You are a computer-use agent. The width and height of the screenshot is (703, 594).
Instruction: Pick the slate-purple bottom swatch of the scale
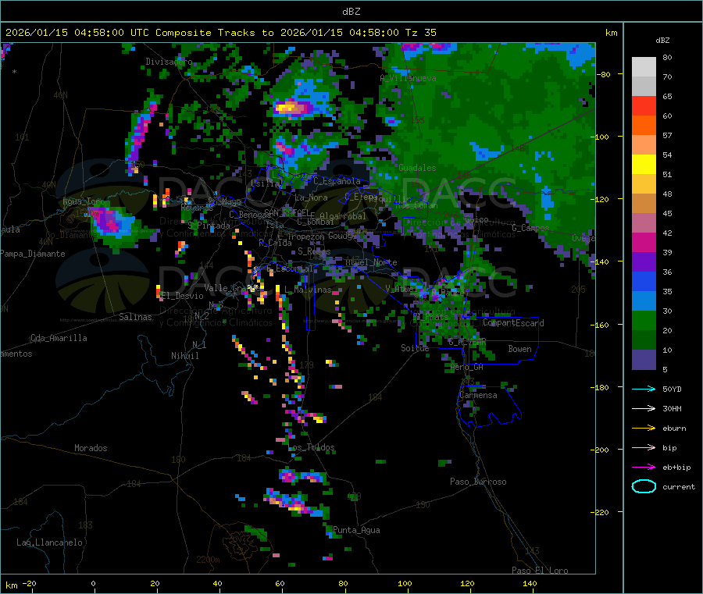(x=644, y=360)
